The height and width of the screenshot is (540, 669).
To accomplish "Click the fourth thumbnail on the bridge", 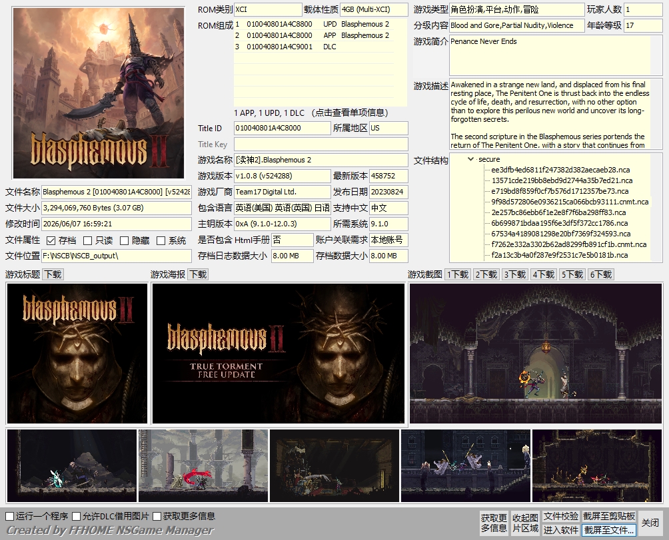I will [466, 465].
